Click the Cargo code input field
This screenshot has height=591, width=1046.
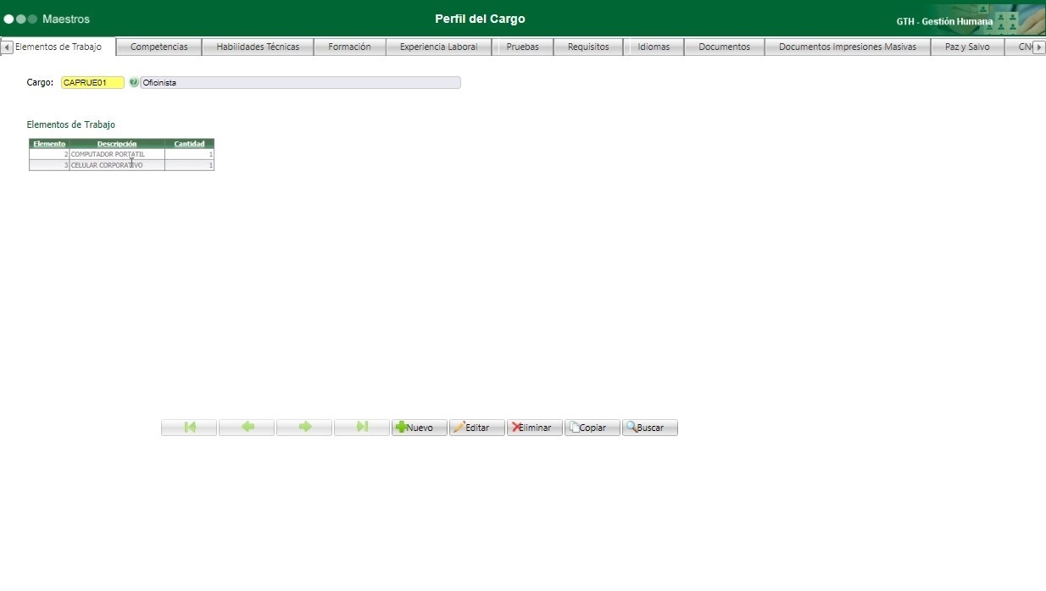pos(92,83)
